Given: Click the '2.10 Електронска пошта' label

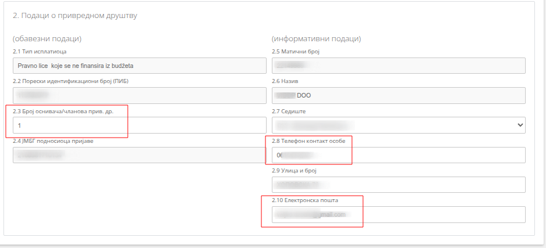Looking at the screenshot, I should point(305,200).
